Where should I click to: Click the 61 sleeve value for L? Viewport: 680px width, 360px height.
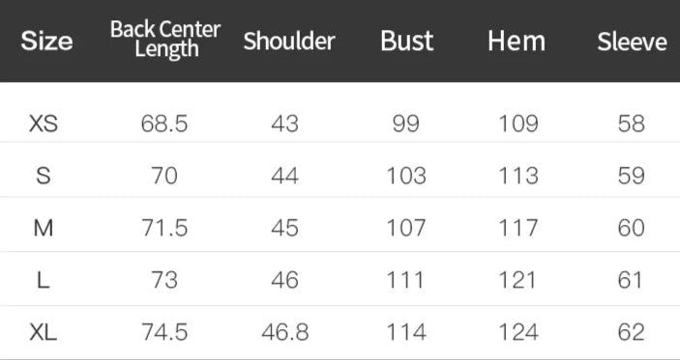pyautogui.click(x=630, y=281)
